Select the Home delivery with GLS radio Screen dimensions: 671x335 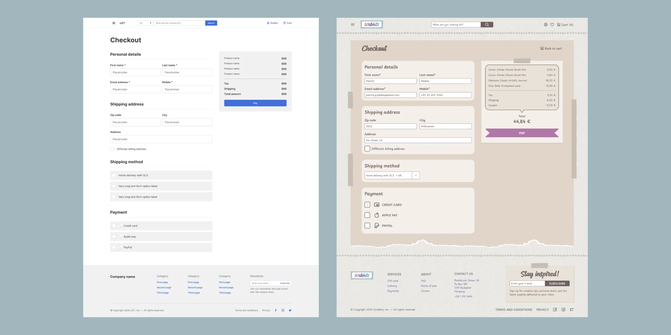coord(114,175)
